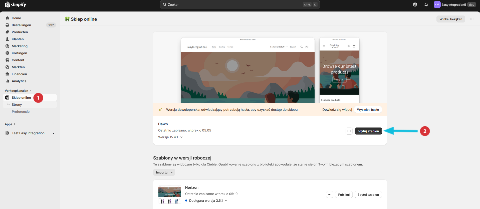Open Horizon theme more options ellipsis
The image size is (480, 209).
(x=330, y=194)
